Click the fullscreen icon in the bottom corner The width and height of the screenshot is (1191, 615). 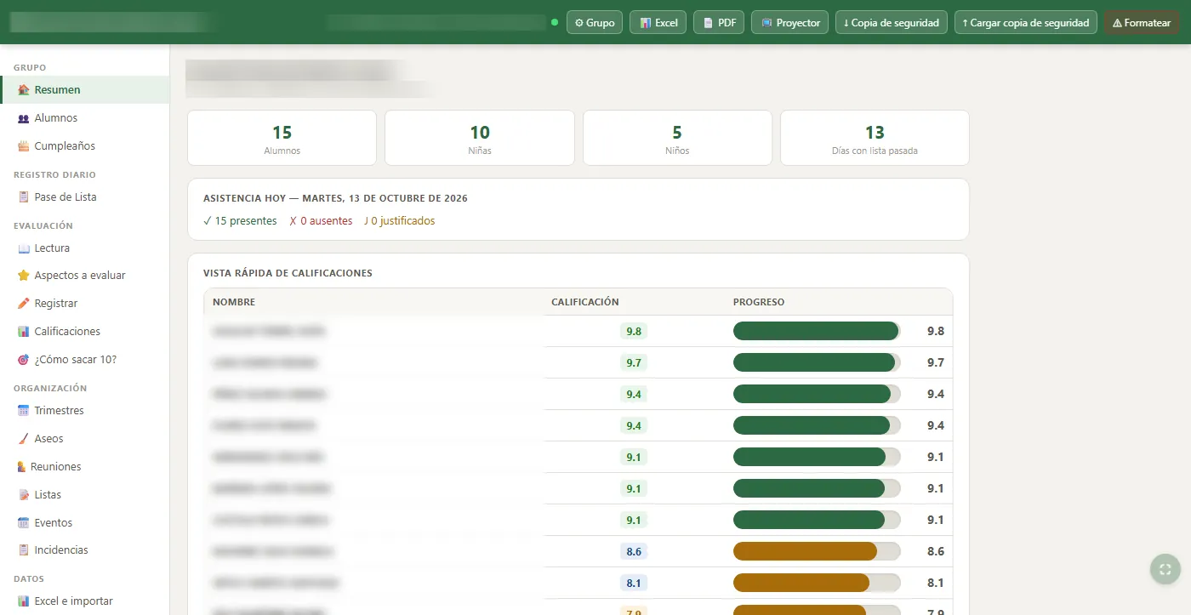pos(1165,569)
